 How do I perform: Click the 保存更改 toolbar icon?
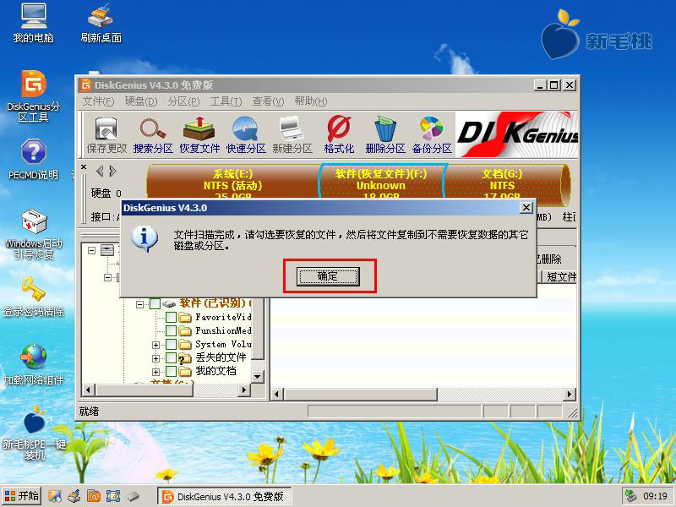click(106, 135)
